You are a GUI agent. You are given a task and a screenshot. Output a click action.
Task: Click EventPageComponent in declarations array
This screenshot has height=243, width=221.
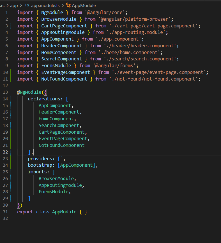(63, 139)
